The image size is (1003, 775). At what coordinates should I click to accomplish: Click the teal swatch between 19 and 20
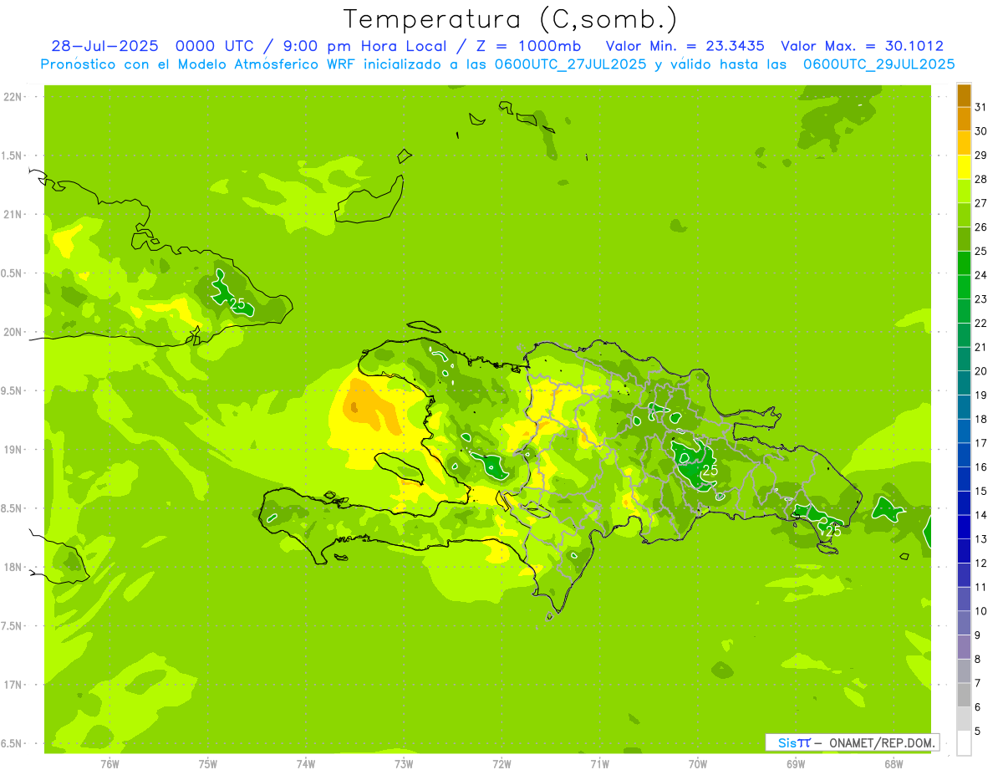tap(964, 383)
